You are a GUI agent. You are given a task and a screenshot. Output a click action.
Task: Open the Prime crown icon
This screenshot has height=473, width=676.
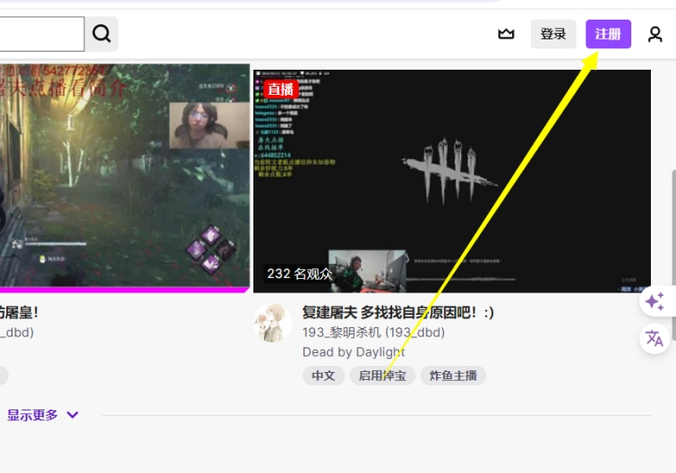coord(506,34)
